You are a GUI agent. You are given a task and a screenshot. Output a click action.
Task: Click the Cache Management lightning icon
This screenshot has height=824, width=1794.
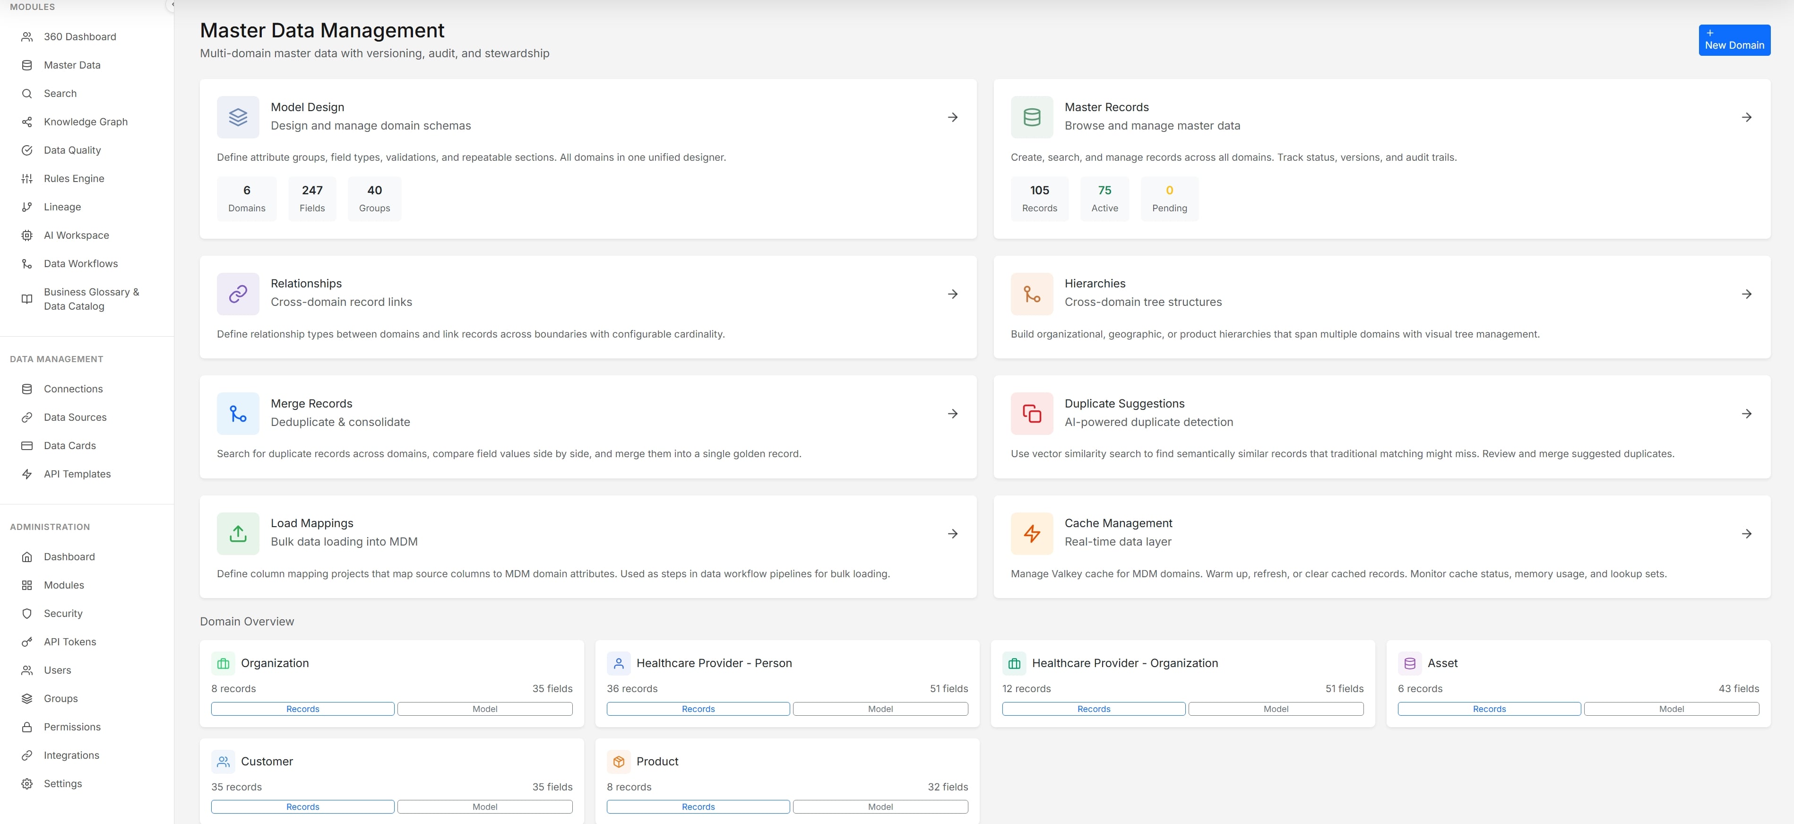pos(1031,534)
